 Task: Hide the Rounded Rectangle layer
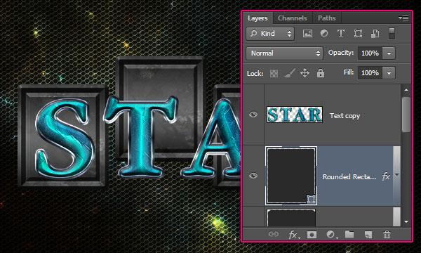pyautogui.click(x=253, y=176)
